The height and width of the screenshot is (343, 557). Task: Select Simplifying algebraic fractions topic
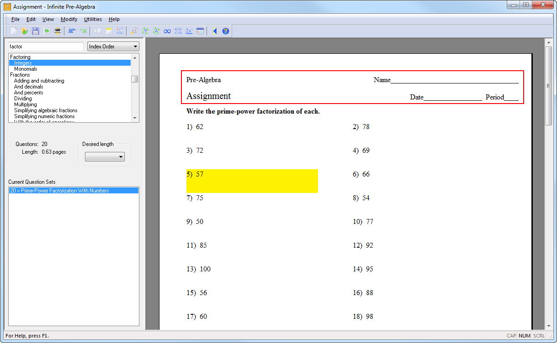46,110
